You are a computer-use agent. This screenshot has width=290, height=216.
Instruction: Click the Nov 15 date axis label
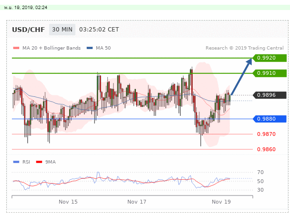pyautogui.click(x=68, y=202)
